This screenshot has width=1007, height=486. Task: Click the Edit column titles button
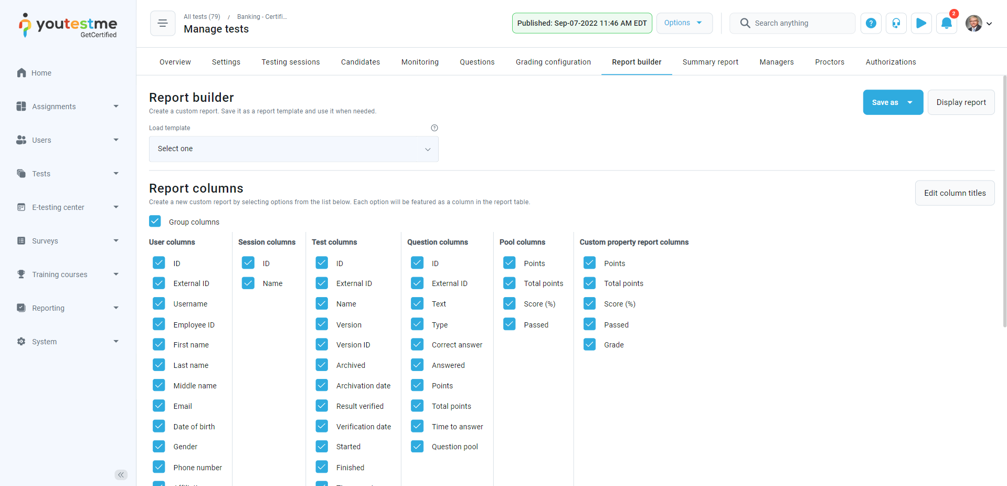[x=955, y=193]
